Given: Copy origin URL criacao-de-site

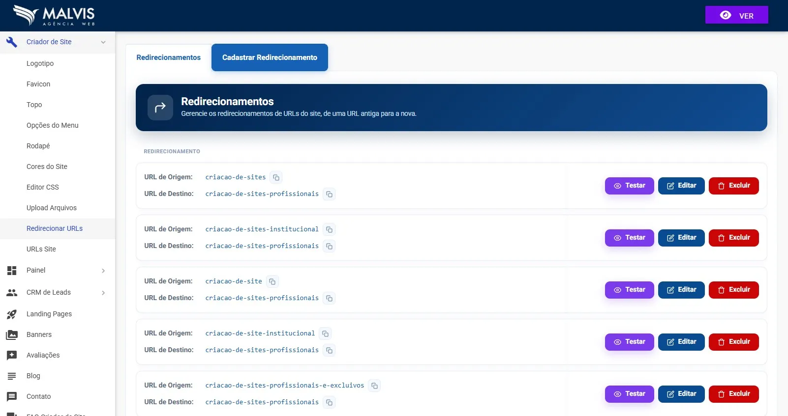Looking at the screenshot, I should click(273, 281).
